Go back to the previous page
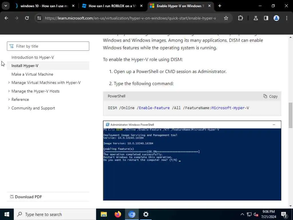This screenshot has width=293, height=220. coord(6,18)
